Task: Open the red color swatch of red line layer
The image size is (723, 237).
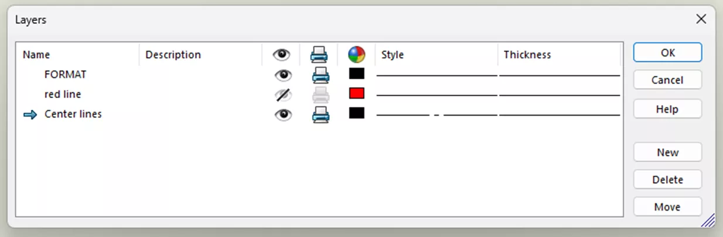Action: point(356,93)
